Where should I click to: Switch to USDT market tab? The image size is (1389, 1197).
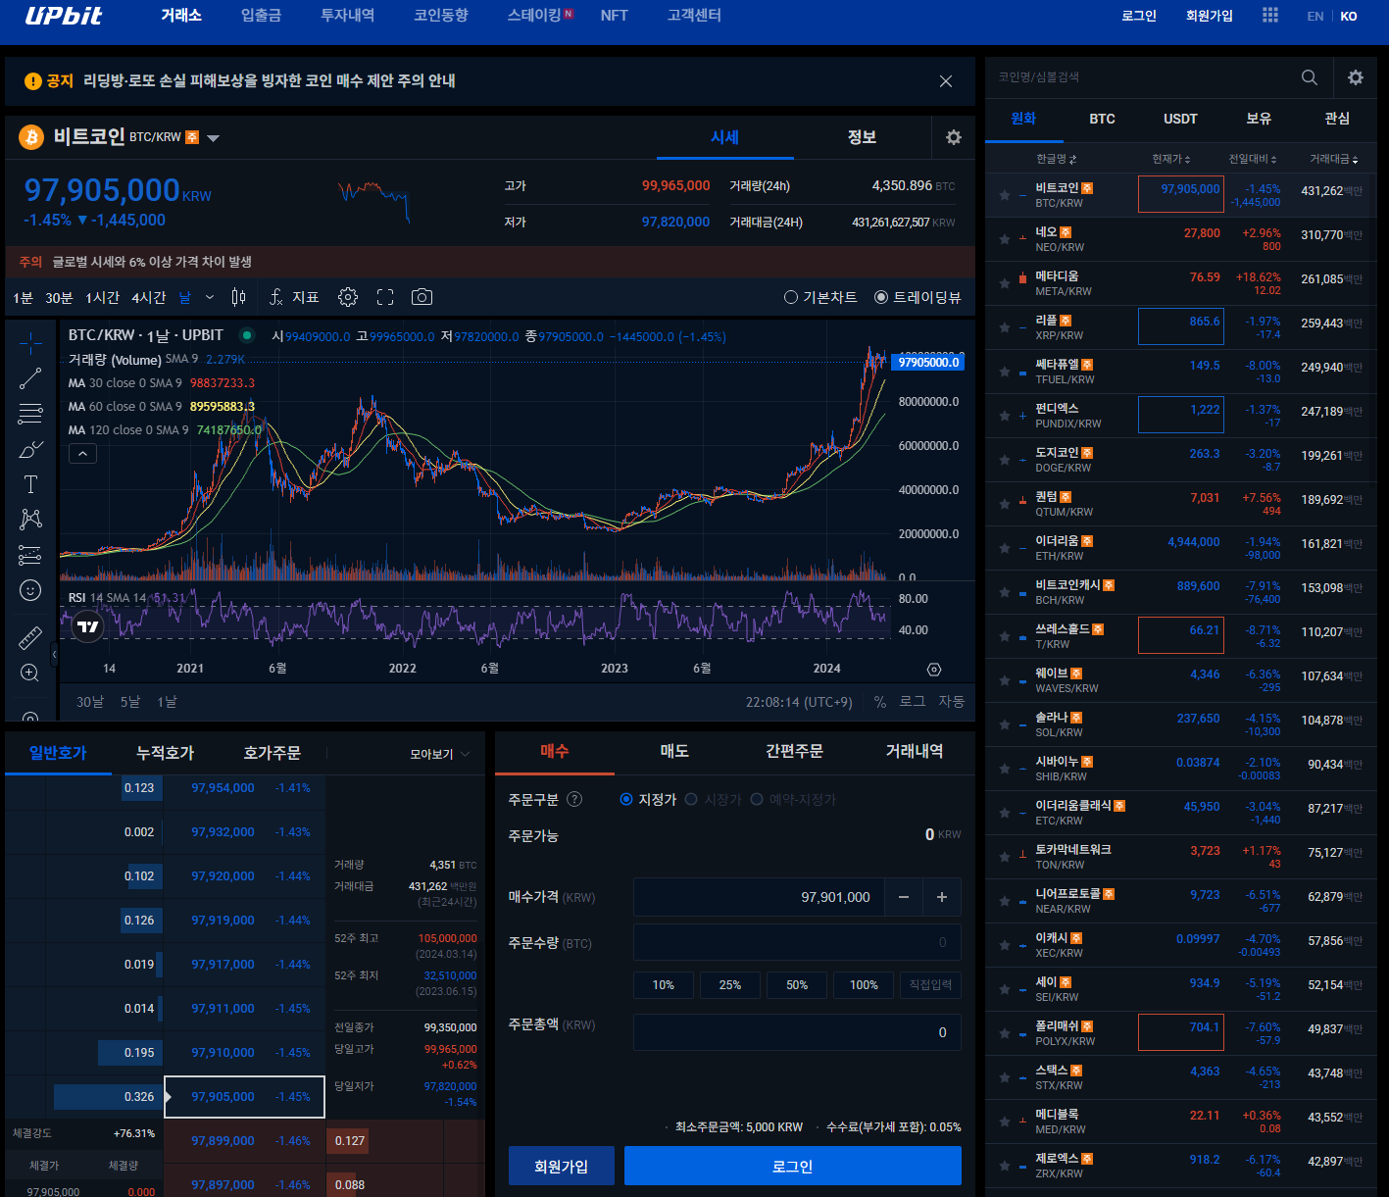click(1180, 119)
